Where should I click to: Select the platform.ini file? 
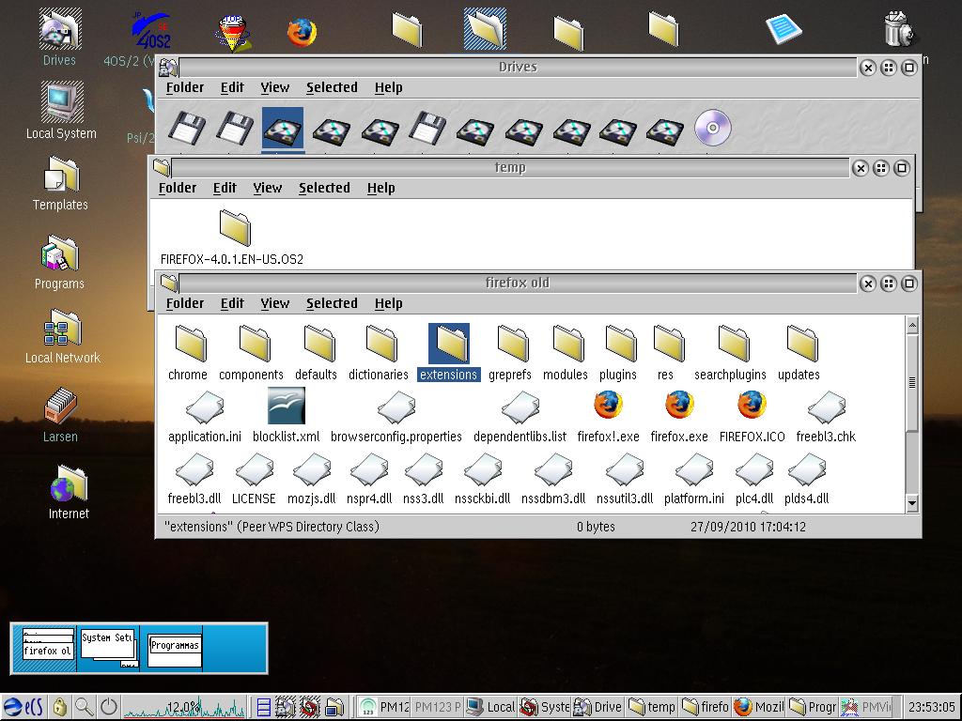pyautogui.click(x=693, y=469)
